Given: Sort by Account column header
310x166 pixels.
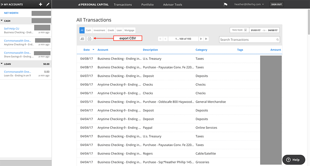Looking at the screenshot, I should click(x=103, y=50).
